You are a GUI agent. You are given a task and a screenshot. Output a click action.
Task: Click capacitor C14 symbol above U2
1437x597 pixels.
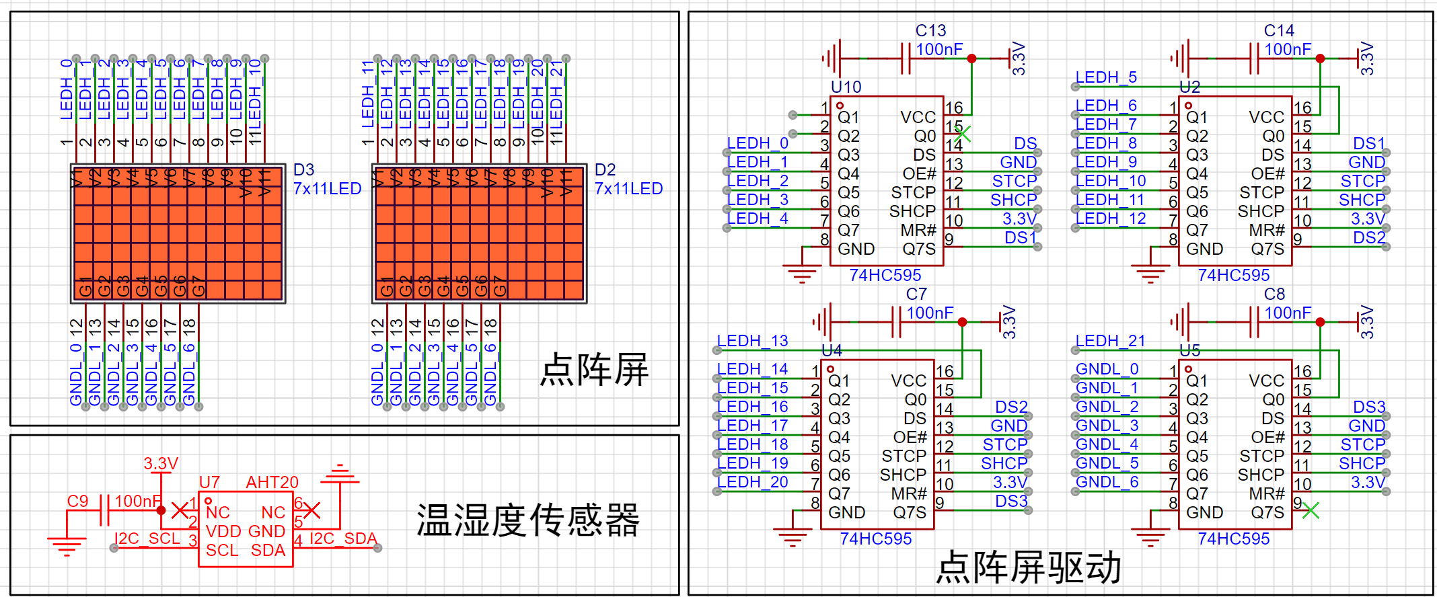click(1254, 58)
